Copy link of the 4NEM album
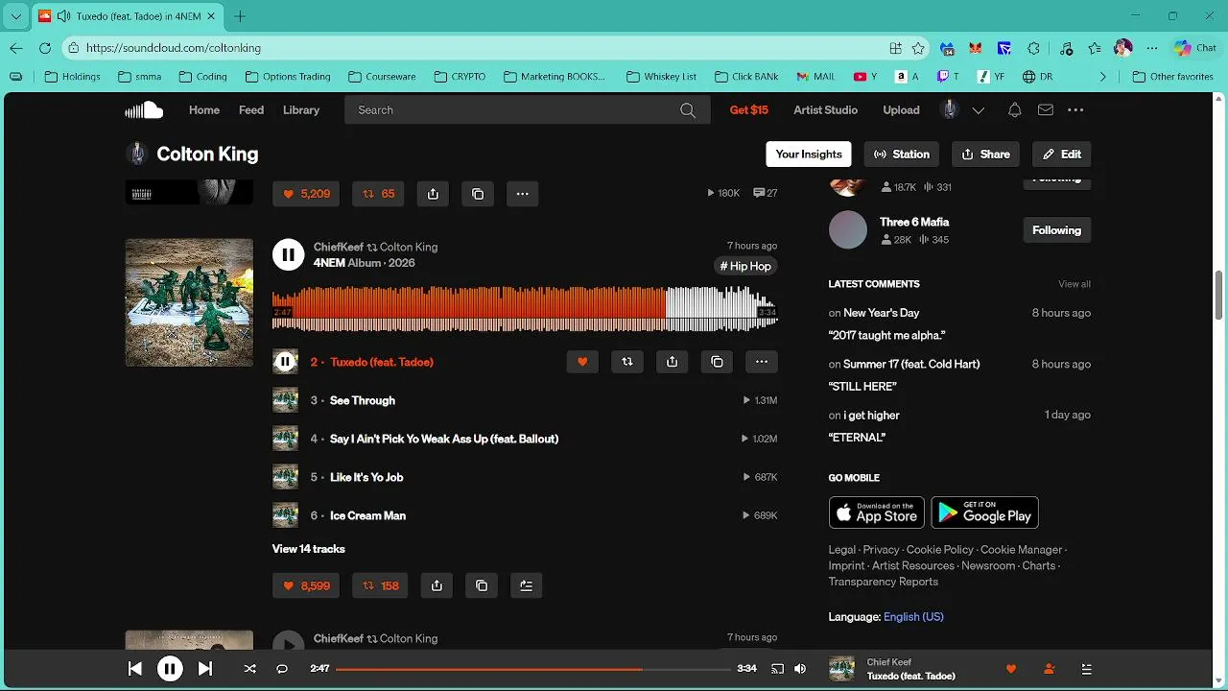The width and height of the screenshot is (1228, 691). [482, 585]
